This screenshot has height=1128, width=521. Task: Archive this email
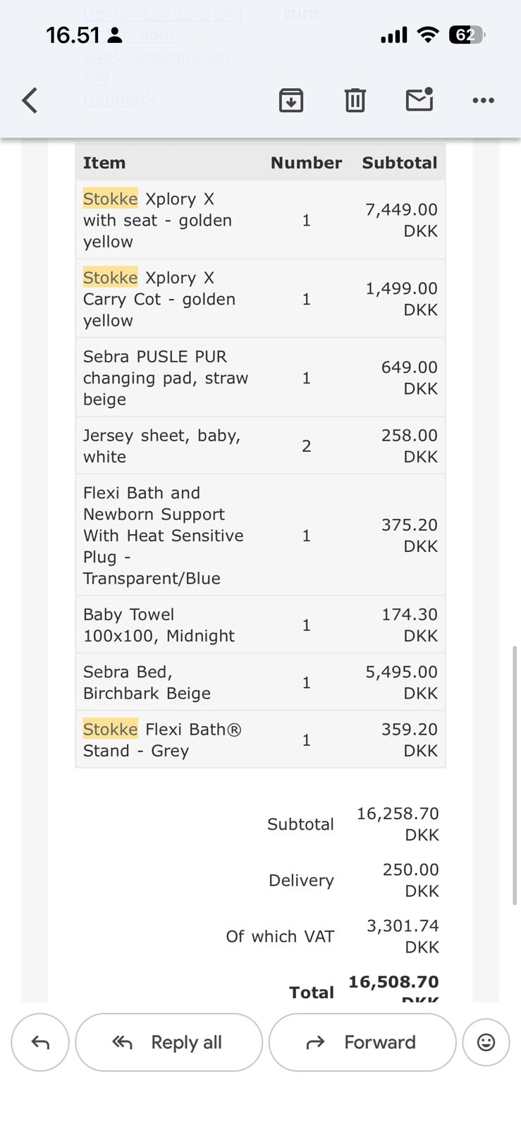pyautogui.click(x=291, y=101)
